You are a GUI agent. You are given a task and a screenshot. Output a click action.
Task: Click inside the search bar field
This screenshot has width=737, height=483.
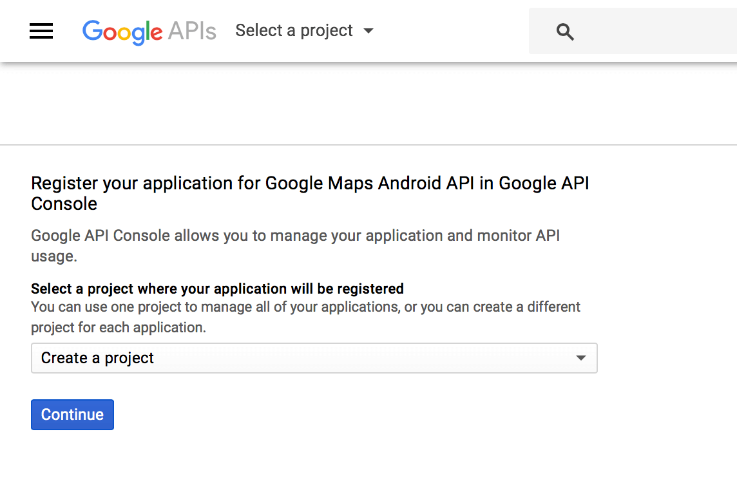(633, 31)
